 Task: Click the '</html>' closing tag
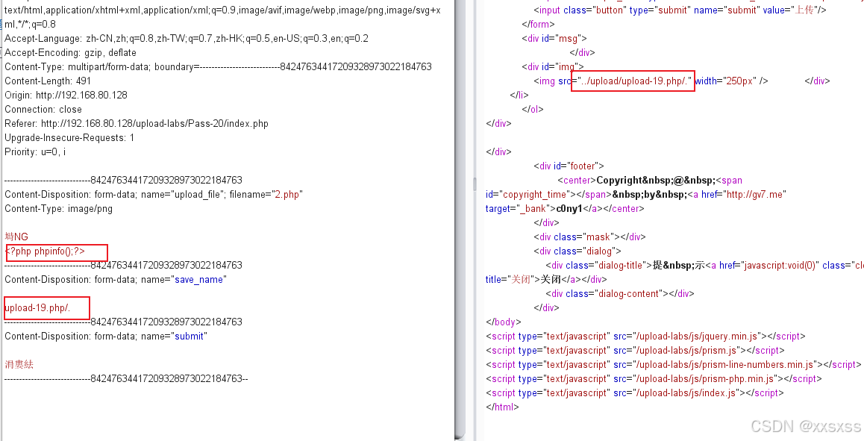(x=502, y=407)
